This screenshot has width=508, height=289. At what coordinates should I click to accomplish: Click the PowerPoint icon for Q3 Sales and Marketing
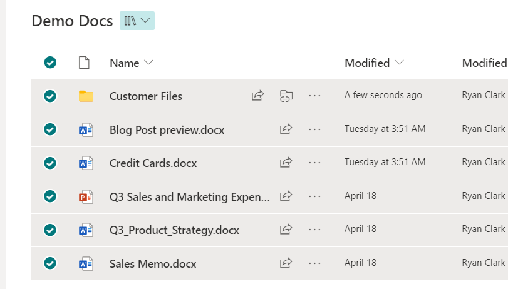pos(86,197)
